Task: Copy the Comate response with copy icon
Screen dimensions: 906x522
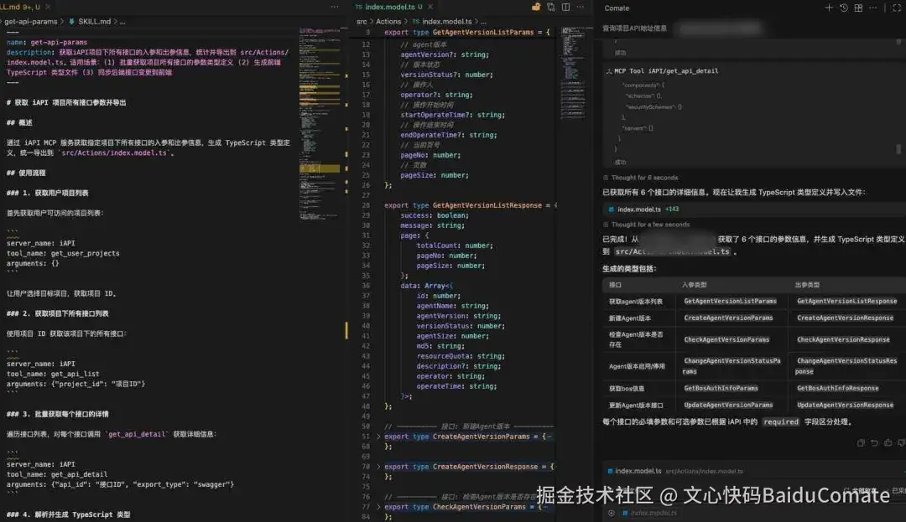Action: coord(861,443)
